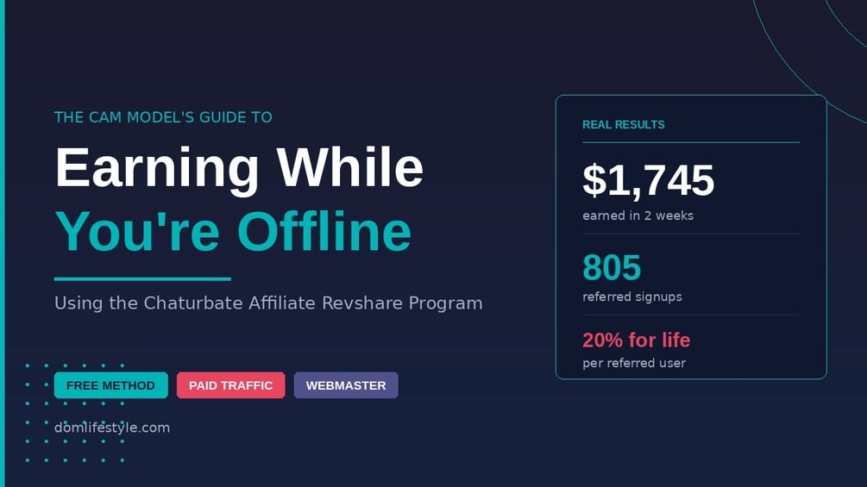The width and height of the screenshot is (867, 487).
Task: Click the PAID TRAFFIC badge
Action: 231,385
